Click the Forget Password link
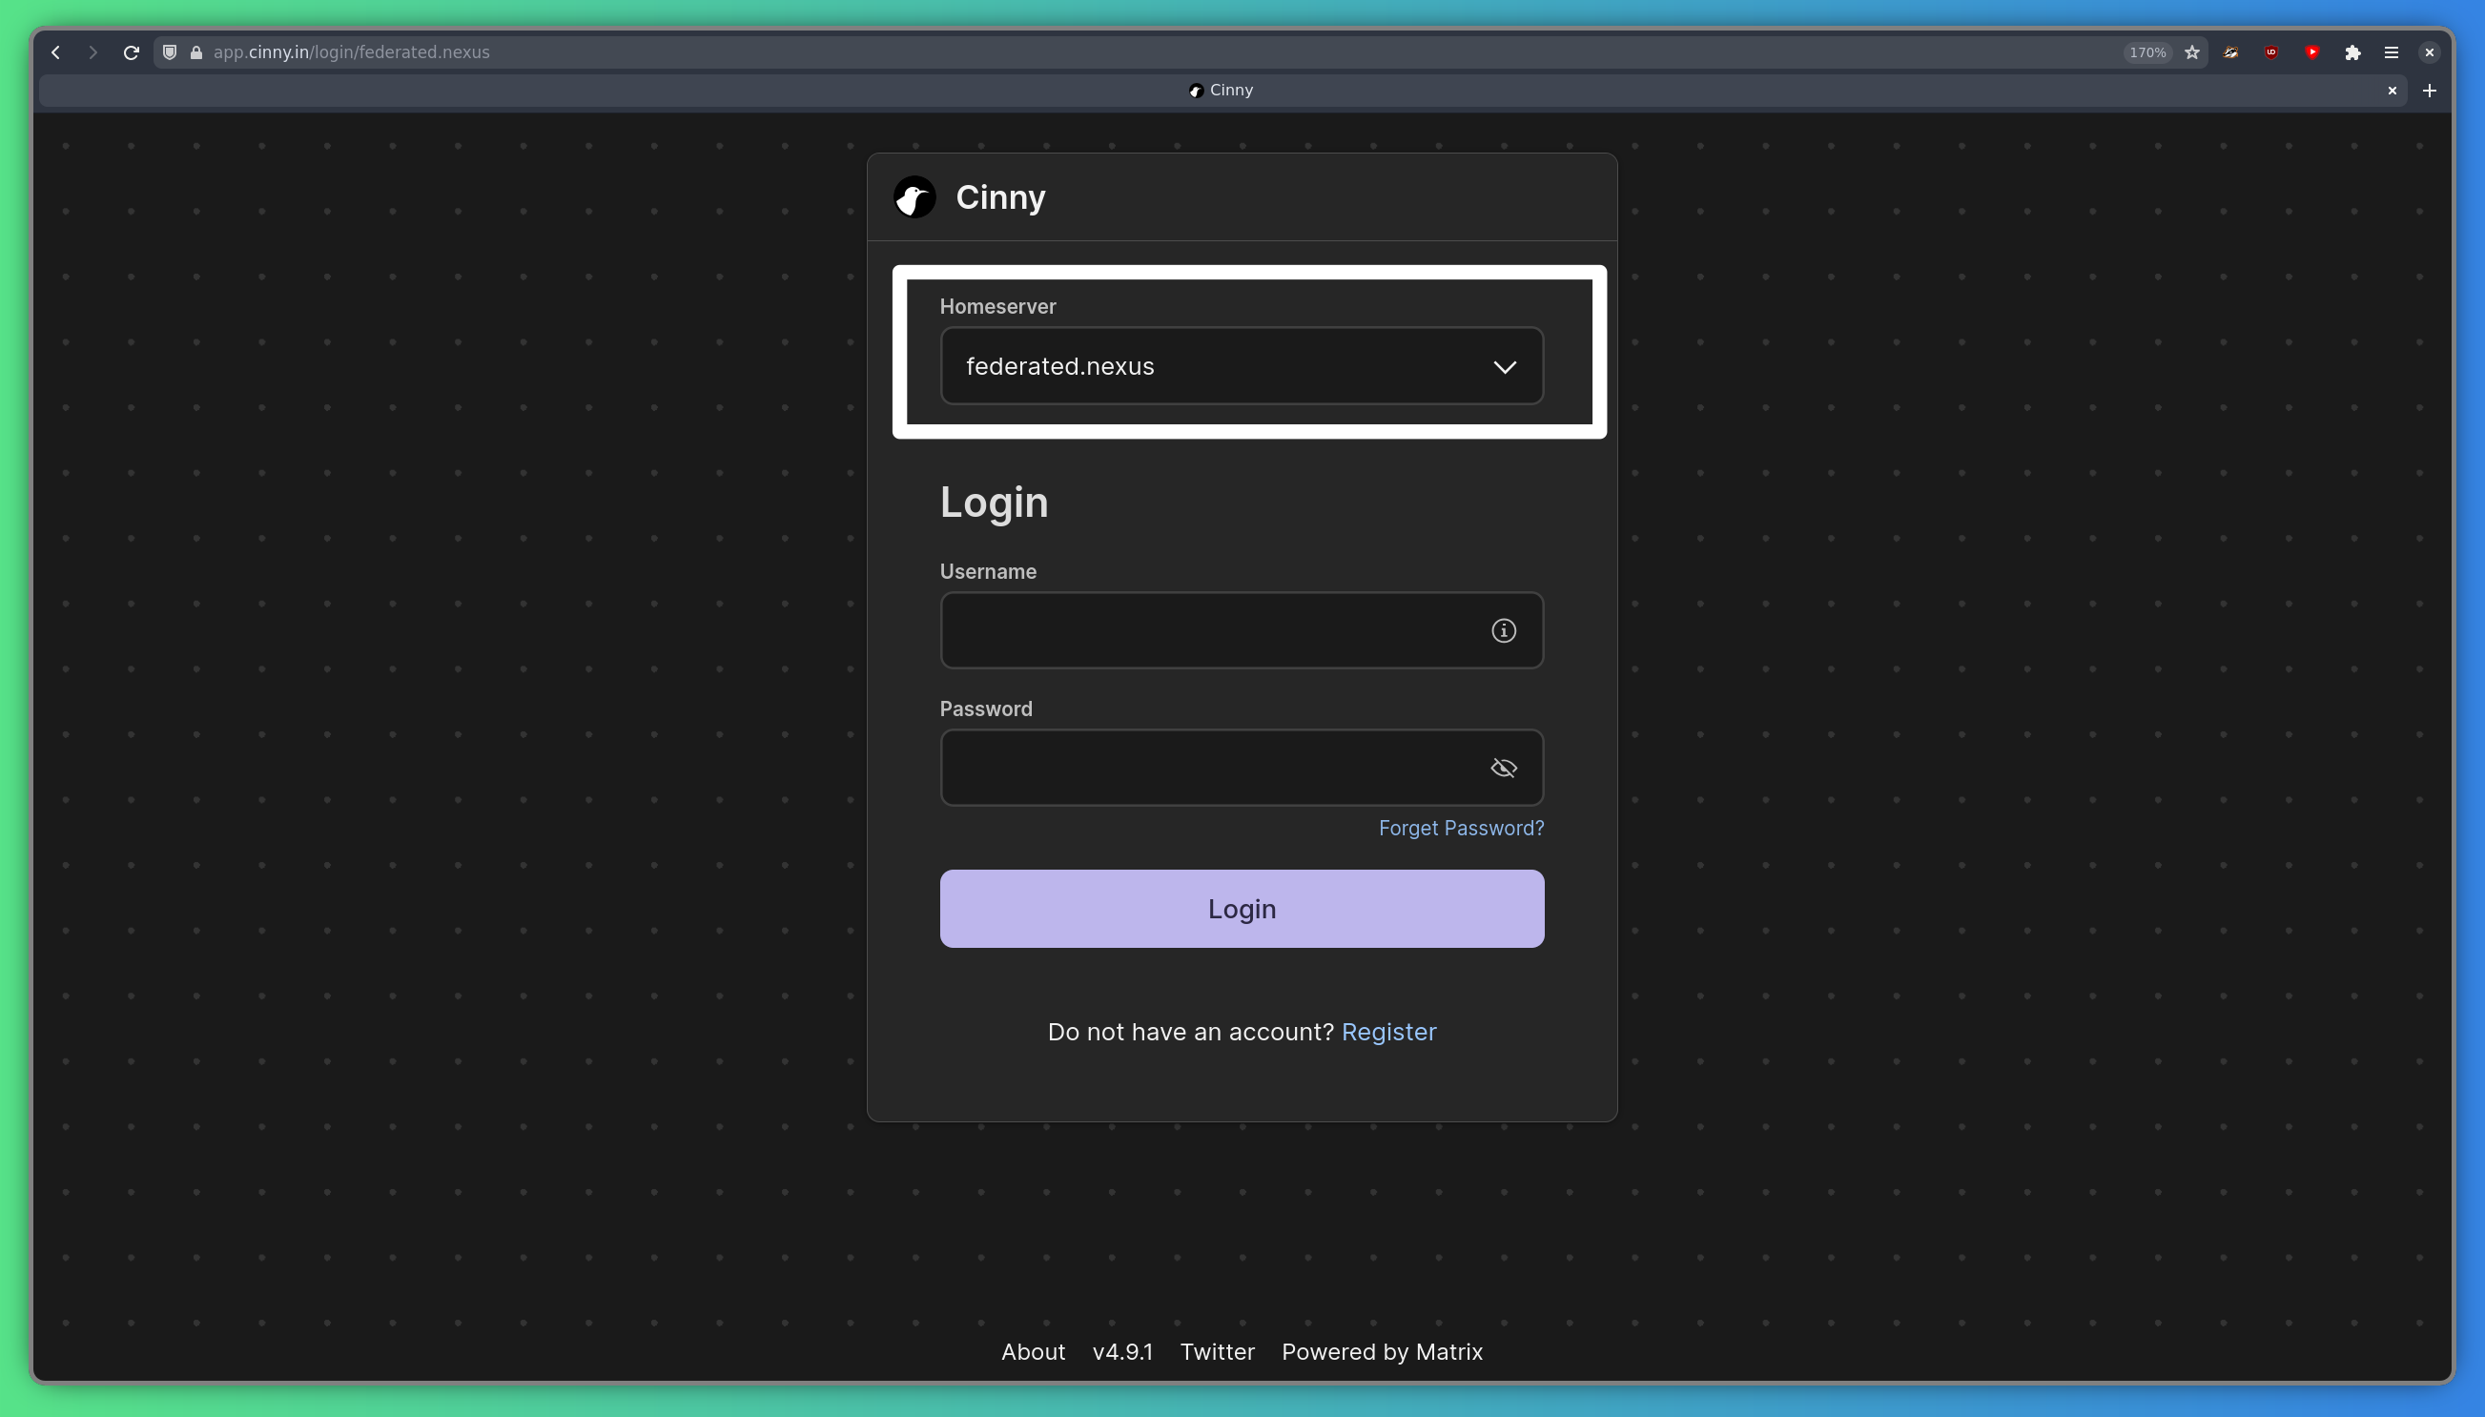 pyautogui.click(x=1461, y=828)
